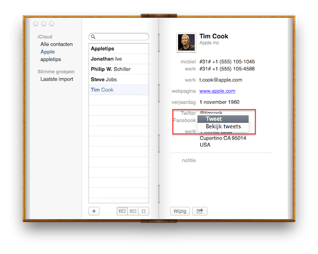Click the webpagina field label

[x=183, y=91]
